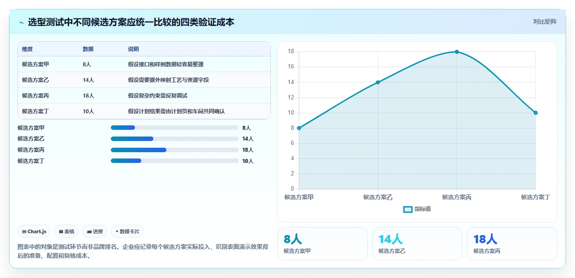Click the chart data point for 候选方案甲
This screenshot has height=278, width=575.
pos(299,128)
